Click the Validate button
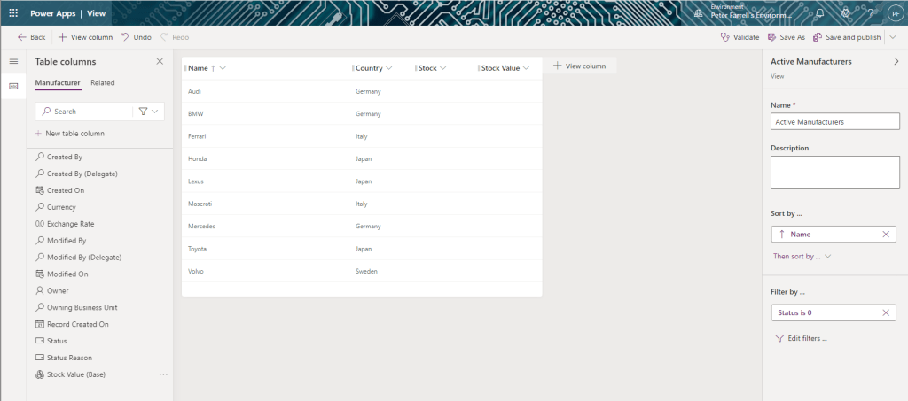The height and width of the screenshot is (401, 908). point(740,37)
